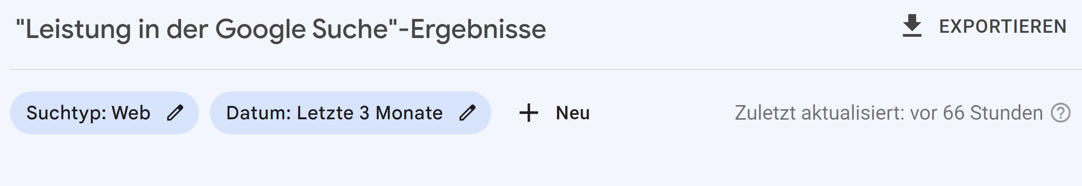This screenshot has height=186, width=1082.
Task: Click the pencil icon on Suchtyp chip
Action: point(175,113)
